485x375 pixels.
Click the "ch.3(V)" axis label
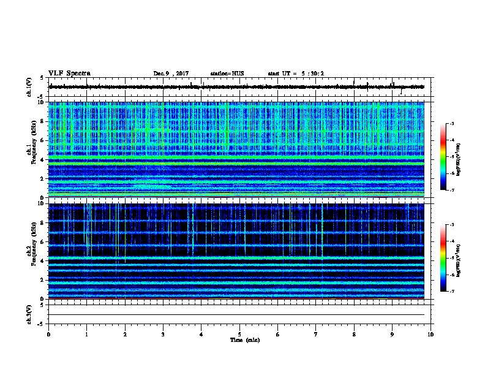pyautogui.click(x=29, y=314)
